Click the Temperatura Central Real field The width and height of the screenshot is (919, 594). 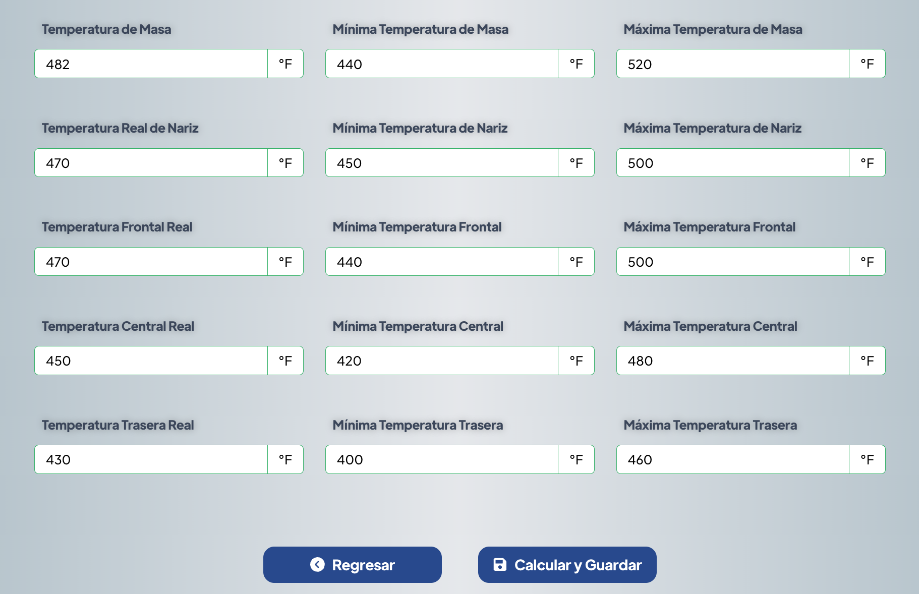(x=151, y=361)
